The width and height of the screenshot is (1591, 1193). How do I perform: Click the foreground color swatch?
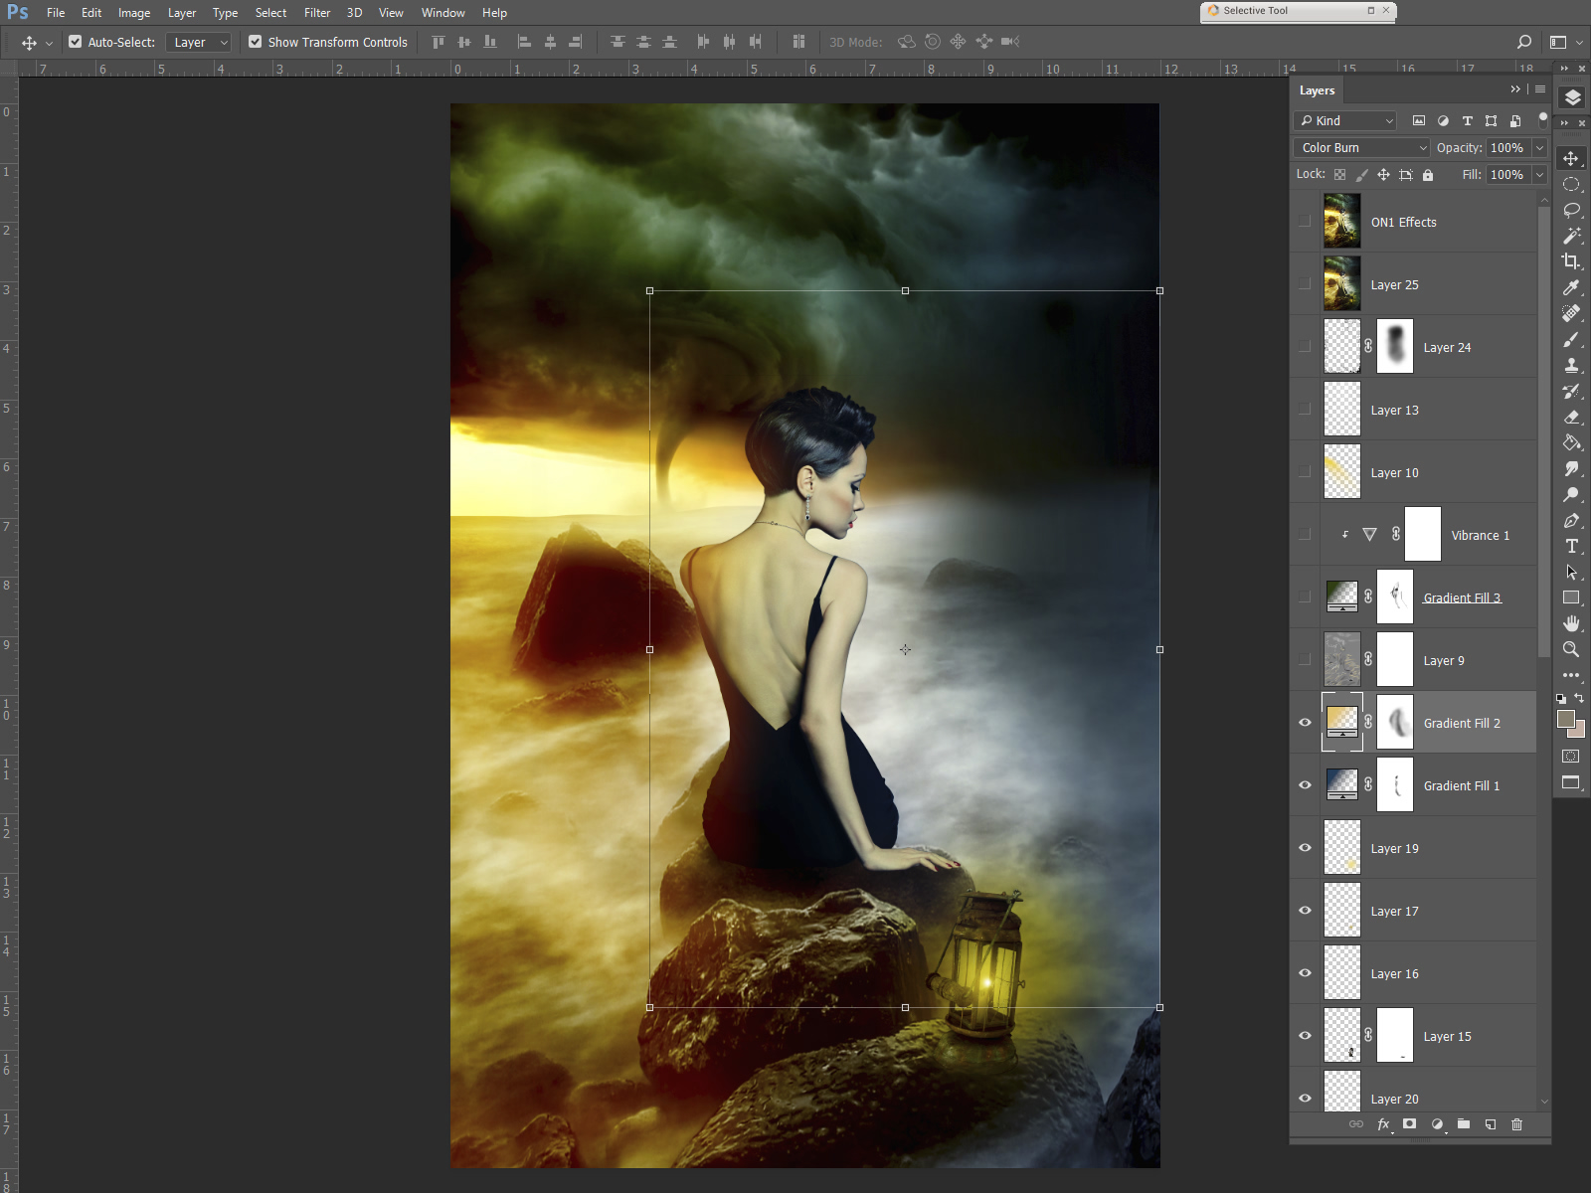1566,719
